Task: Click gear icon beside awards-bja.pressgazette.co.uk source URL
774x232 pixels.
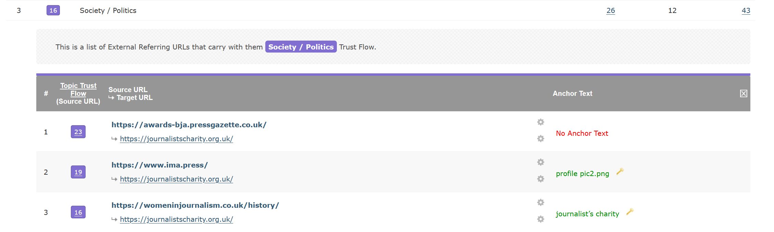Action: pyautogui.click(x=541, y=122)
